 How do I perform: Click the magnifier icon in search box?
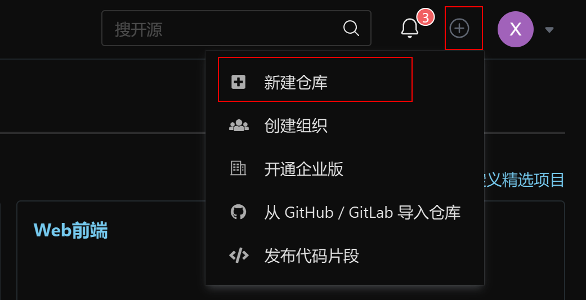click(x=351, y=28)
